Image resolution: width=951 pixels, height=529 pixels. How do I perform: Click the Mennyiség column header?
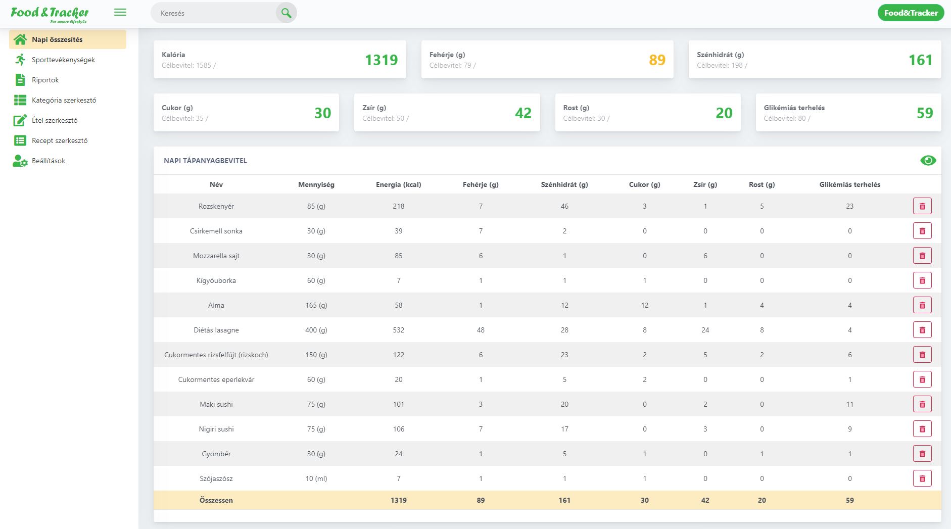(316, 184)
